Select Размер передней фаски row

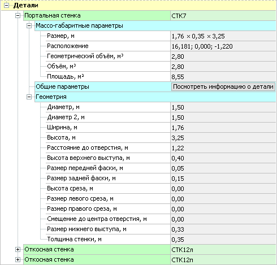(161, 168)
